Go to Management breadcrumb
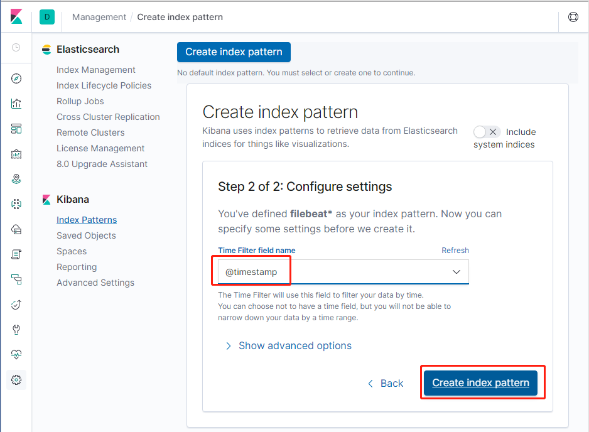Screen dimensions: 589x432 [99, 18]
